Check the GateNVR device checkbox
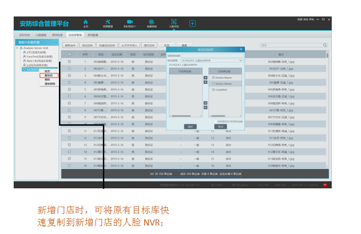This screenshot has width=361, height=234. (214, 89)
